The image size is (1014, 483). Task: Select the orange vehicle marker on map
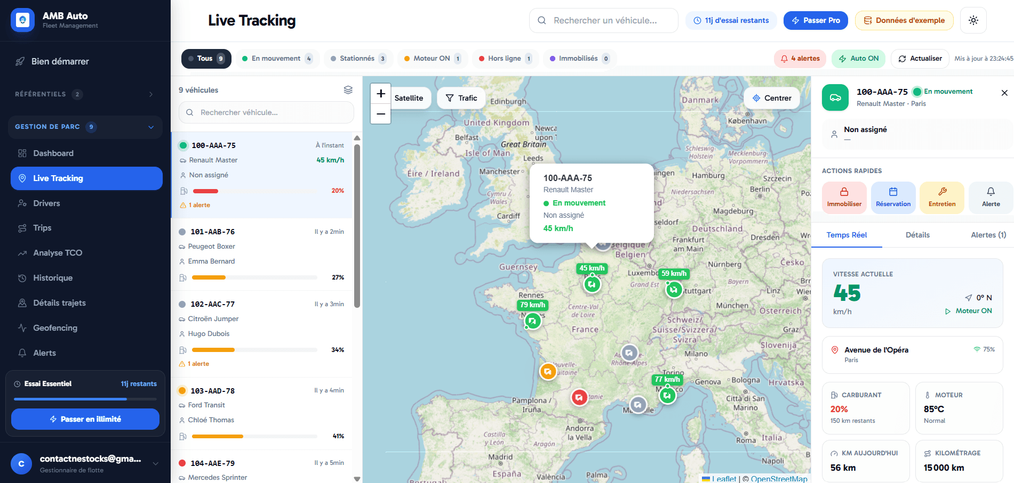click(548, 371)
